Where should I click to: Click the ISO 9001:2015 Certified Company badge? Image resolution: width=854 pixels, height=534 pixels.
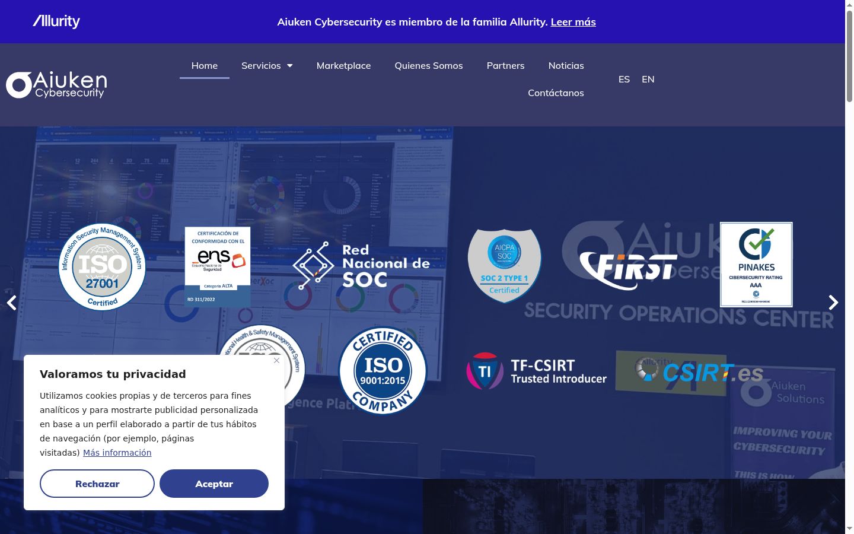pos(383,370)
